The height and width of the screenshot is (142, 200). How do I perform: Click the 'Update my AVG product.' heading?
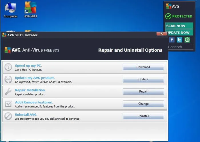[35, 78]
